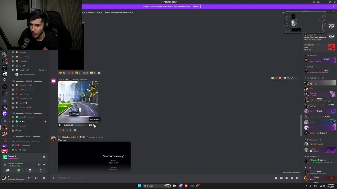Toggle screen share green button
The width and height of the screenshot is (337, 189).
pyautogui.click(x=19, y=170)
